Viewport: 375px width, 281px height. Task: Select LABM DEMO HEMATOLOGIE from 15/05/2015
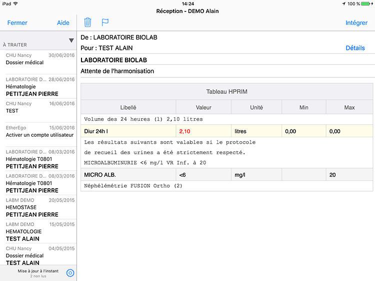click(x=38, y=232)
